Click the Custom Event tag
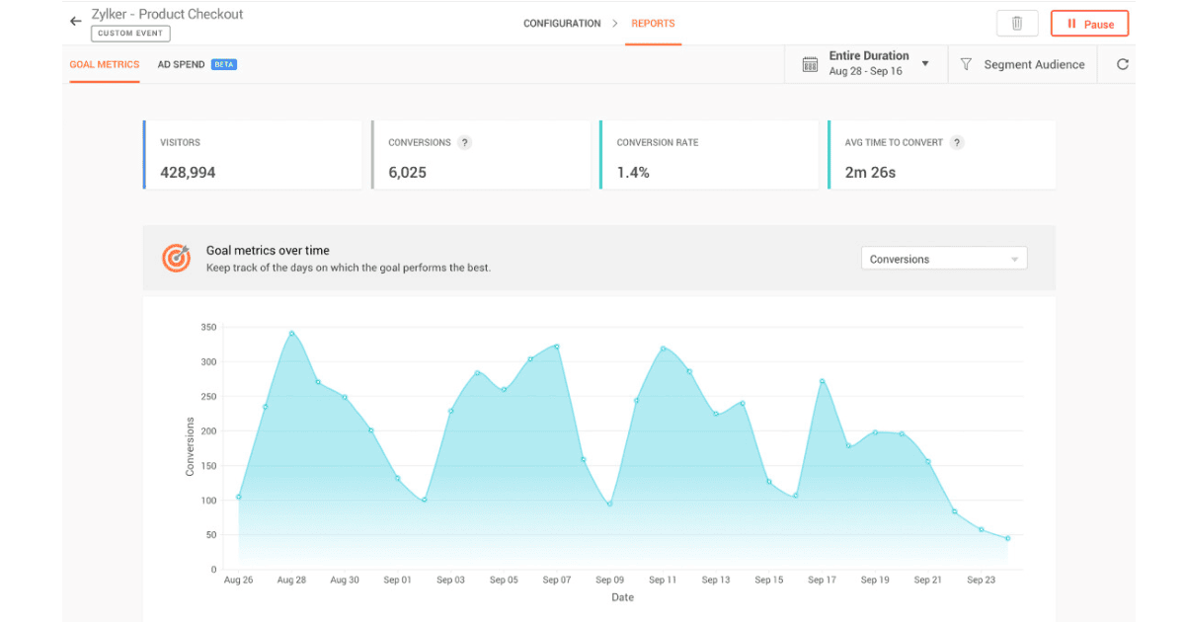Screen dimensions: 1185x622 (x=130, y=34)
